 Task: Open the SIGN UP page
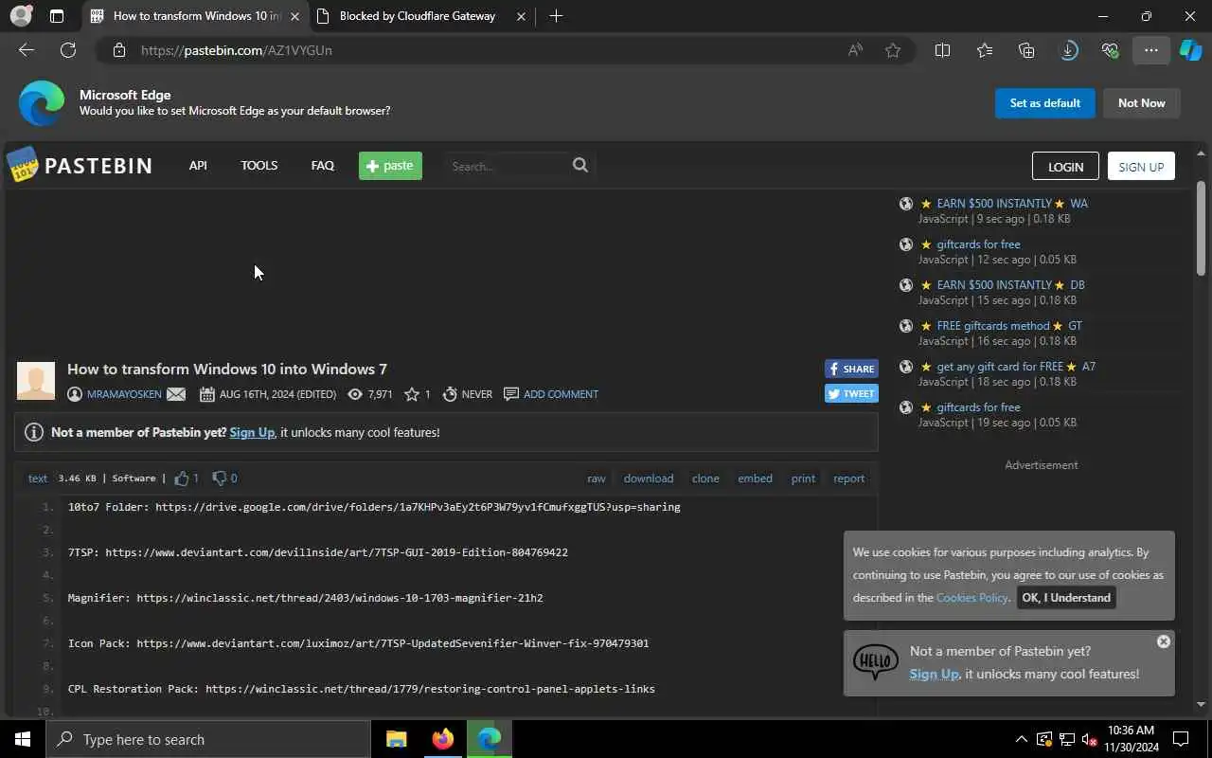click(1141, 166)
